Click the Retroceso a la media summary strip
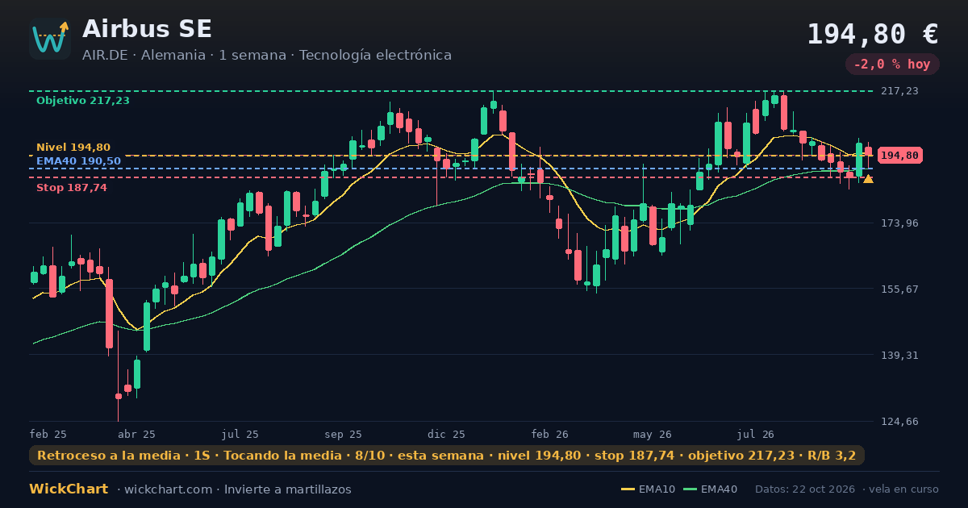Viewport: 968px width, 508px height. (x=447, y=456)
